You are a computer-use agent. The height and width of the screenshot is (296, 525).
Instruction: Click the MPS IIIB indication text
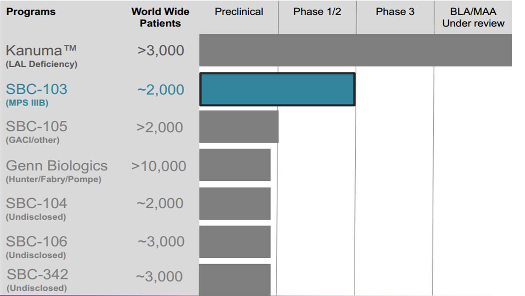27,103
